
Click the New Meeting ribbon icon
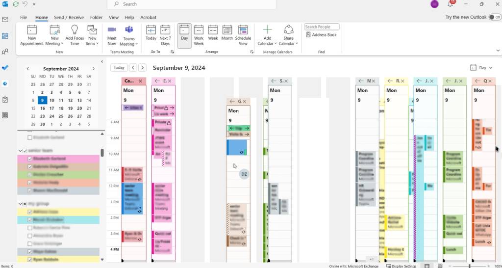pyautogui.click(x=55, y=30)
